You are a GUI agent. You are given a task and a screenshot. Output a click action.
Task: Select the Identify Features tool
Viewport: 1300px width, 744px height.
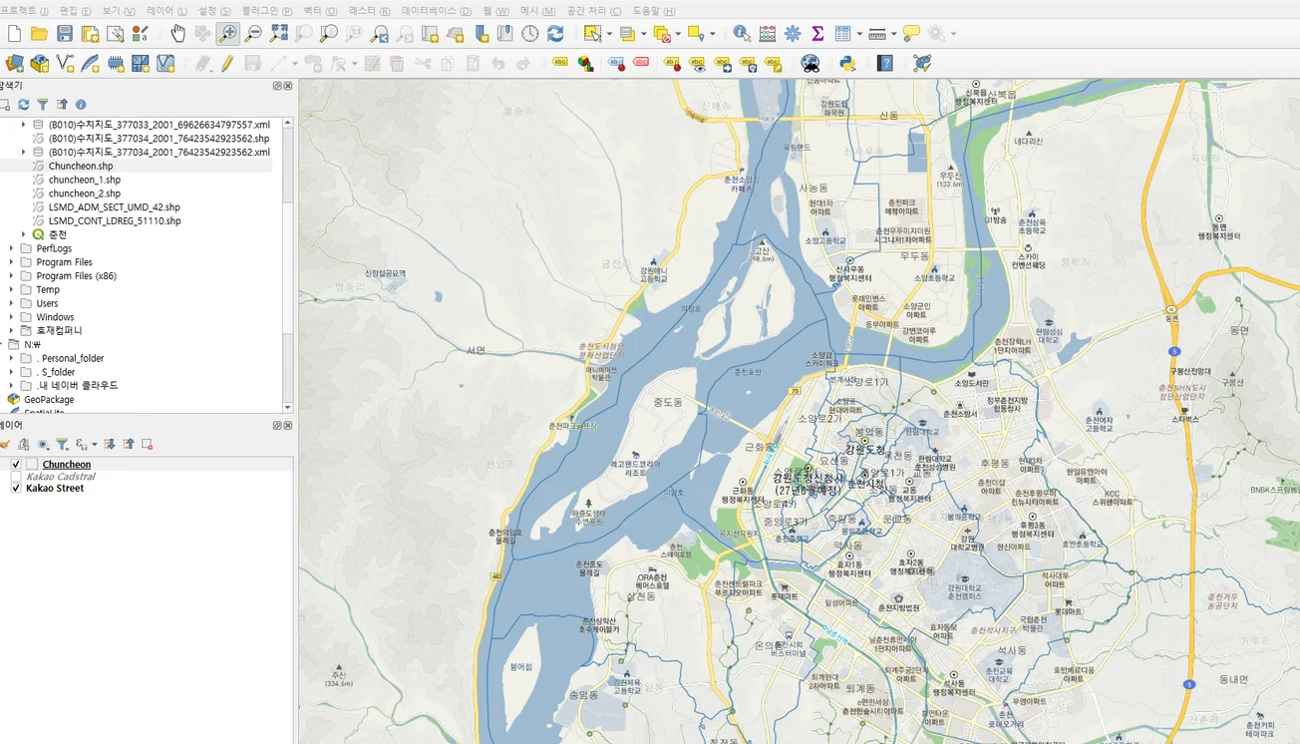[x=742, y=34]
